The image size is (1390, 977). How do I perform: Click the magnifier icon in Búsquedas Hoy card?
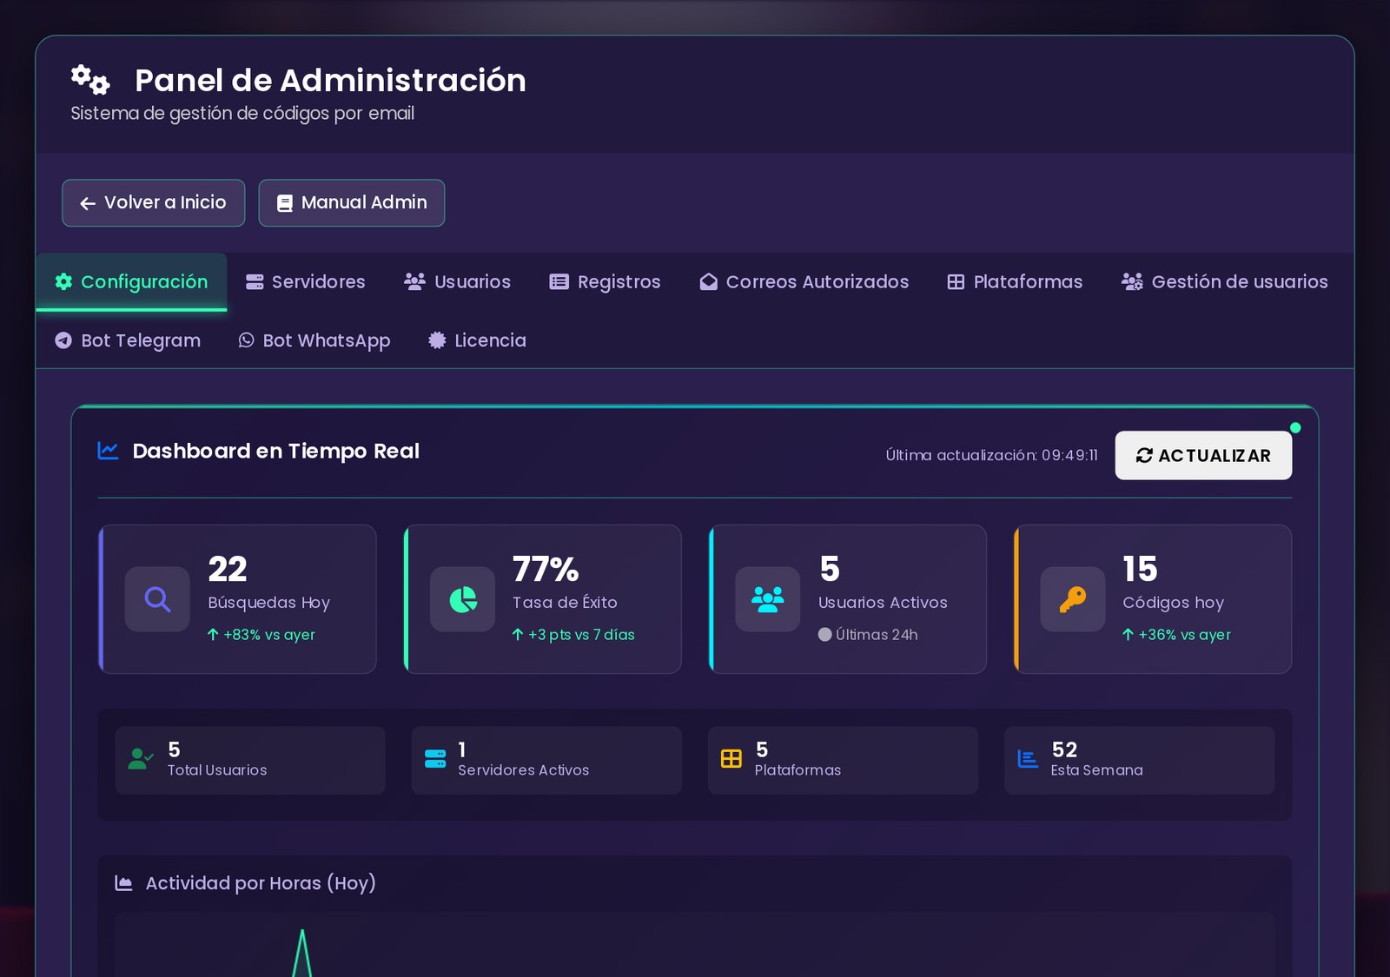(157, 599)
